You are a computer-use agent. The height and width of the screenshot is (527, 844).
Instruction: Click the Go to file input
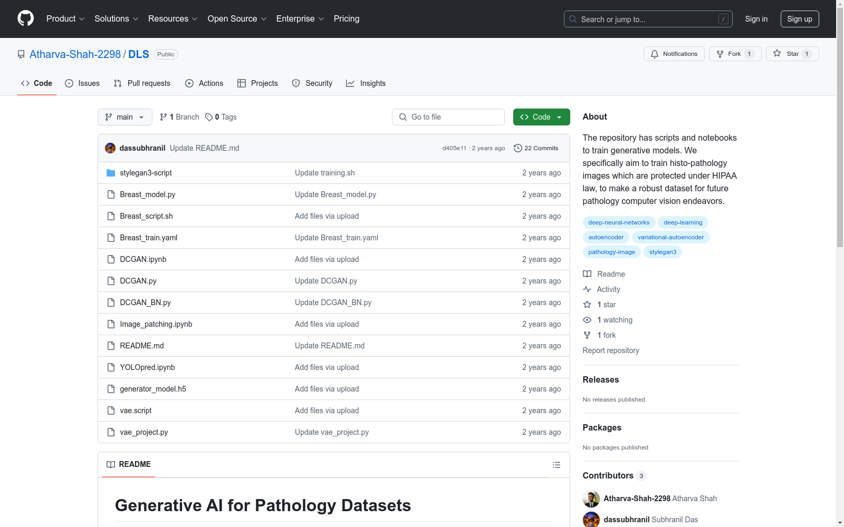coord(448,117)
